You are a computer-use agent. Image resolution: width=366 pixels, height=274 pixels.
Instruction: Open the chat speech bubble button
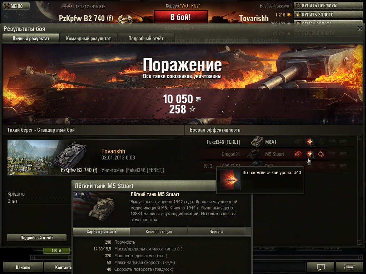[x=321, y=267]
